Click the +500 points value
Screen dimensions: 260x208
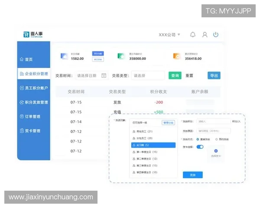pos(159,112)
